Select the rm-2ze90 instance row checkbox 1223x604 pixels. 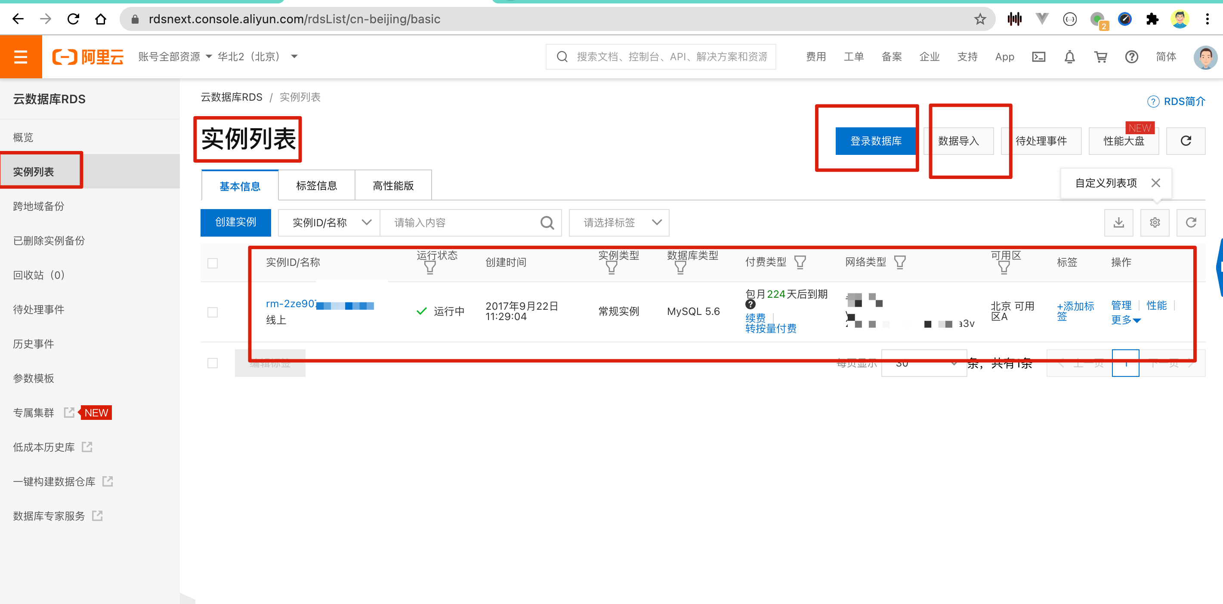pyautogui.click(x=213, y=312)
